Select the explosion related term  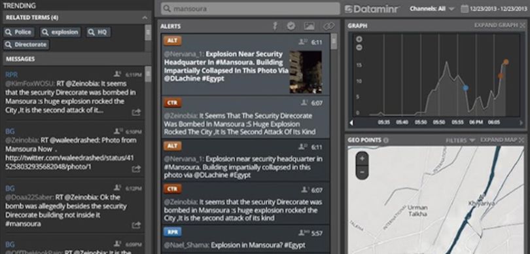60,32
